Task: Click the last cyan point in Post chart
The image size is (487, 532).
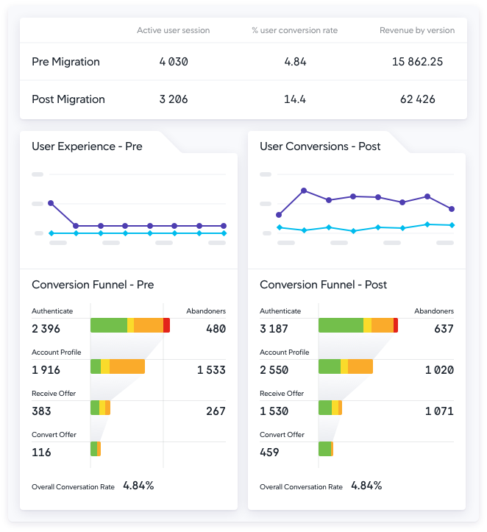Action: pos(452,225)
